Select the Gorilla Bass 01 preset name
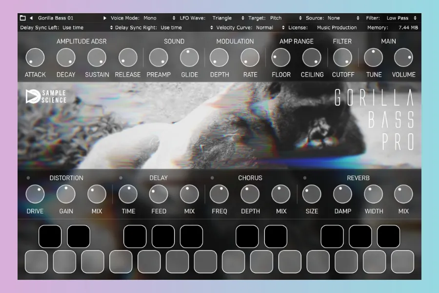This screenshot has width=439, height=293. (x=56, y=18)
